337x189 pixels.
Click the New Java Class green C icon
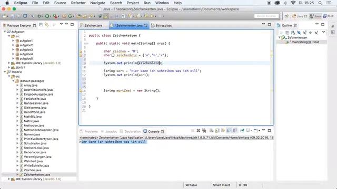70,16
